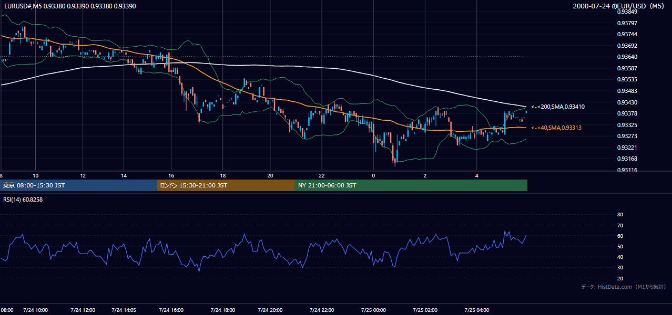The height and width of the screenshot is (315, 672).
Task: Click RSI scale level 50
Action: coord(620,247)
